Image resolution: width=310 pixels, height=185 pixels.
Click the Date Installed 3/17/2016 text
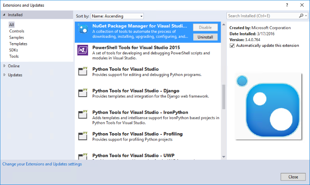(252, 34)
